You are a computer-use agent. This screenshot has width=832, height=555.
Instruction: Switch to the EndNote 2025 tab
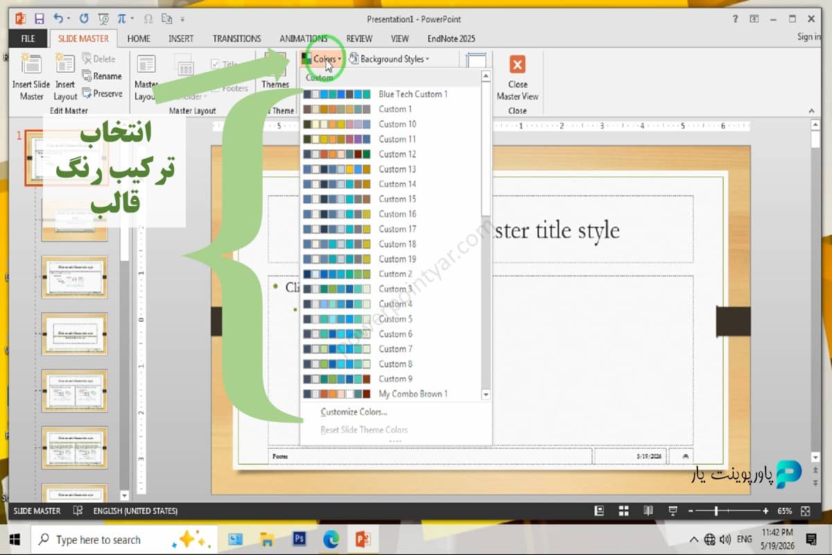pos(451,38)
